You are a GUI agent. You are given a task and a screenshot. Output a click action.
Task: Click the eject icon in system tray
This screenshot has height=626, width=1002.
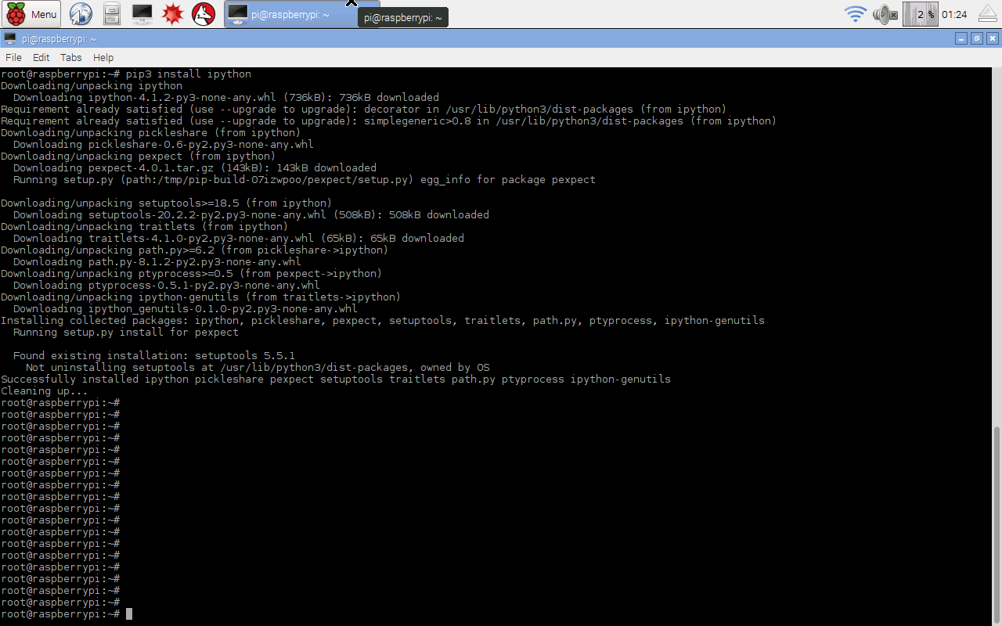(x=987, y=13)
